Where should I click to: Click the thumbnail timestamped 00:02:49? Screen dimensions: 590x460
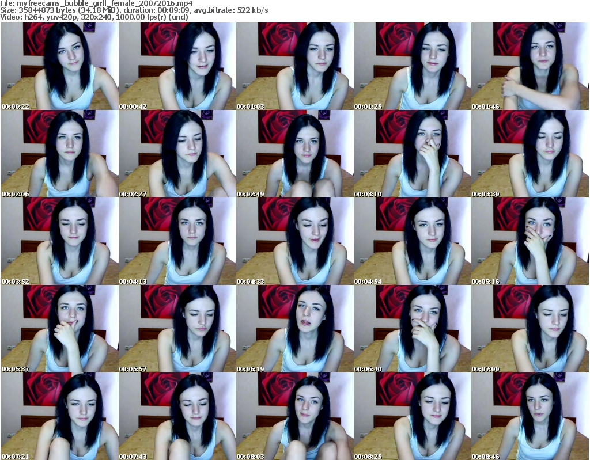point(294,154)
